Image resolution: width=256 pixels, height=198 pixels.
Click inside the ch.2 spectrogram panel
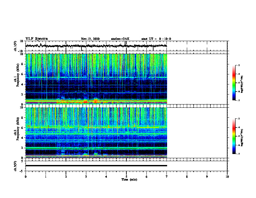[96, 133]
